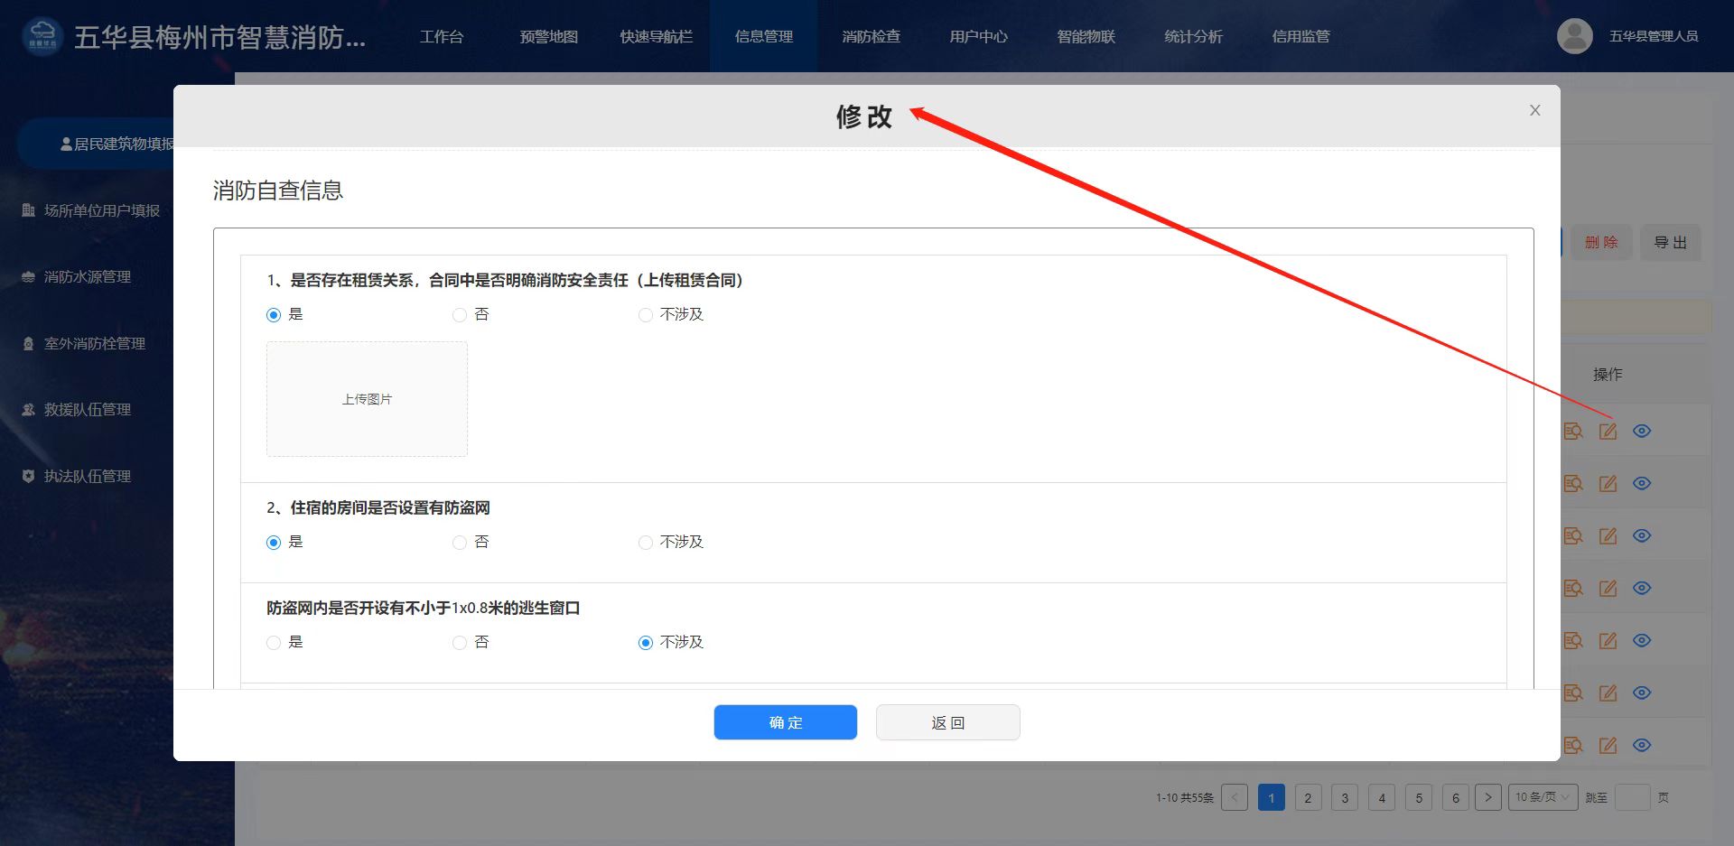Click the edit pencil icon in the bottom table row
This screenshot has width=1734, height=846.
point(1608,746)
